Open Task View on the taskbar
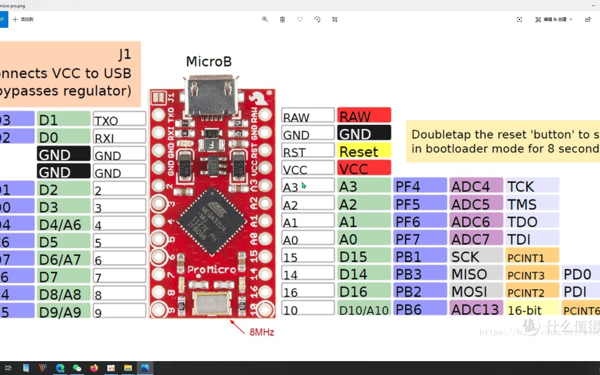 coord(8,368)
